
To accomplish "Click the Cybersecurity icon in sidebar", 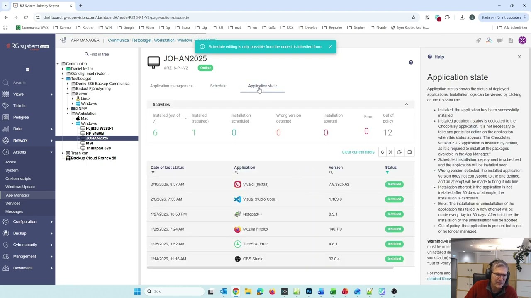I will [6, 245].
